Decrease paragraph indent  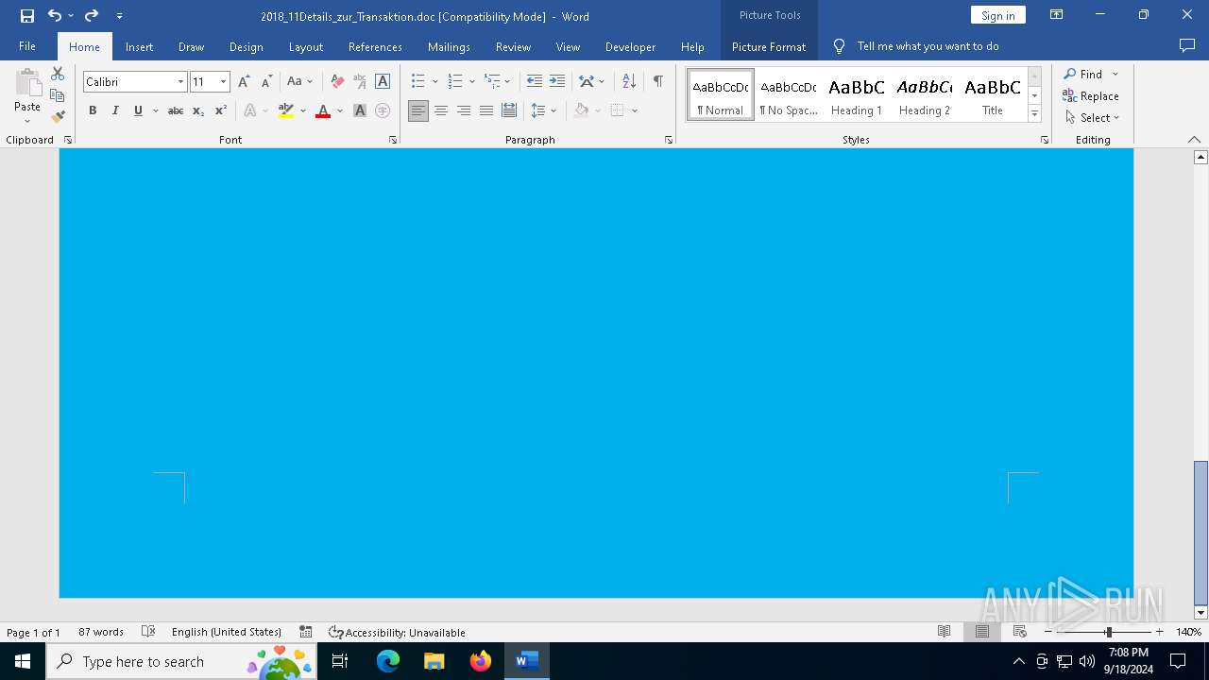(x=535, y=81)
